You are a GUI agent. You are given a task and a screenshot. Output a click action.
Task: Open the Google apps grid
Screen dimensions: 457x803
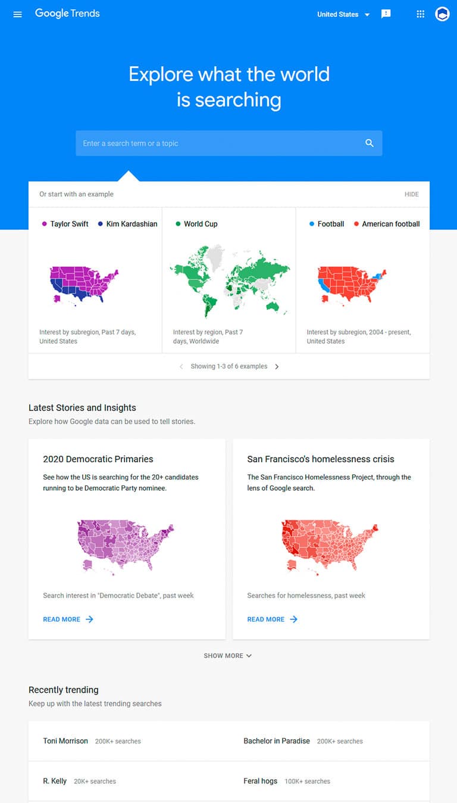(421, 14)
